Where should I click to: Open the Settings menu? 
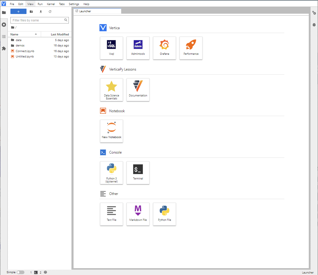pyautogui.click(x=74, y=4)
